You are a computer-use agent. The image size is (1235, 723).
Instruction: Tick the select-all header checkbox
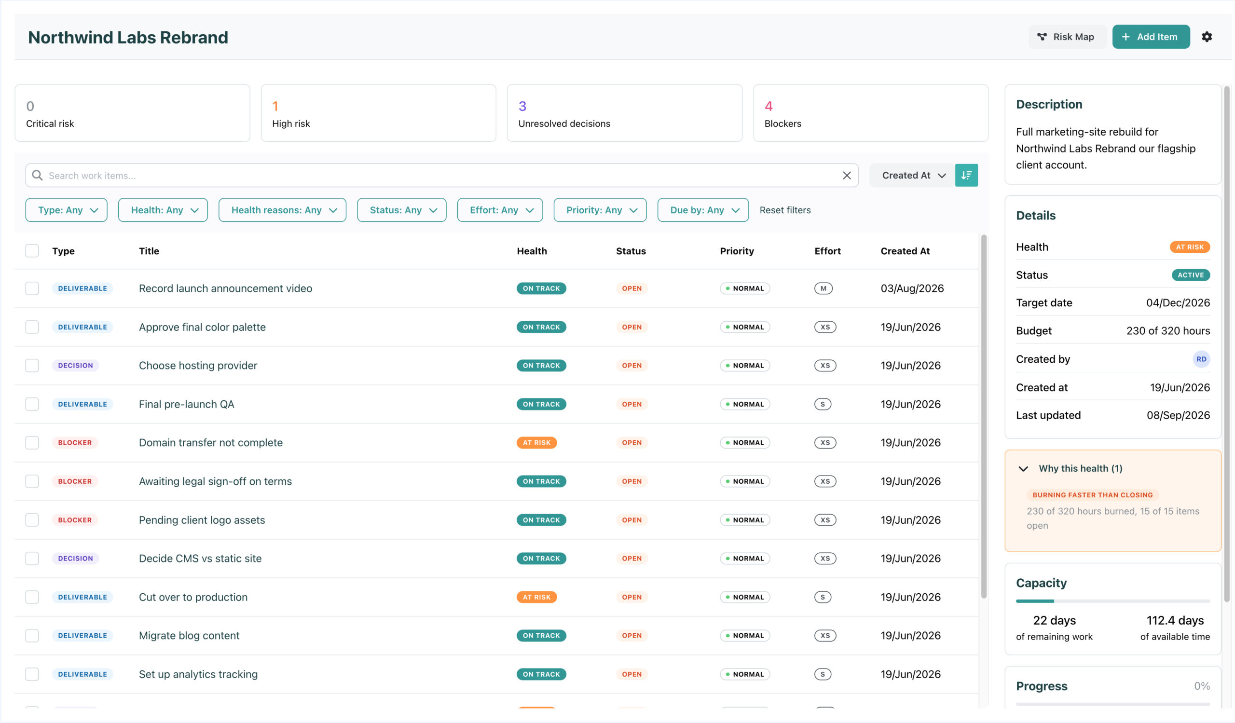tap(32, 251)
